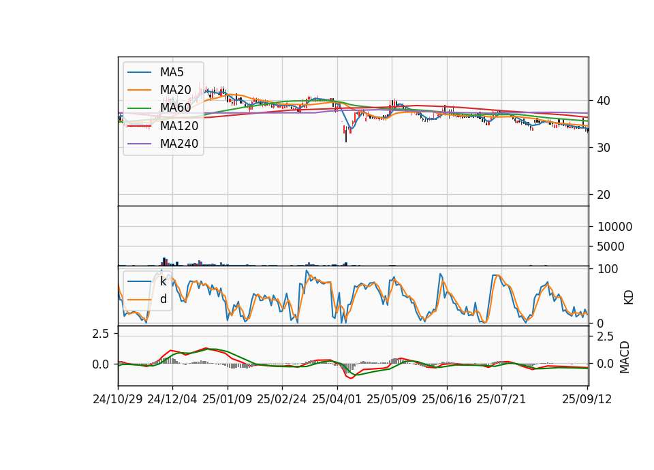The image size is (654, 470).
Task: Click the 25/01/09 date axis label
Action: 228,399
